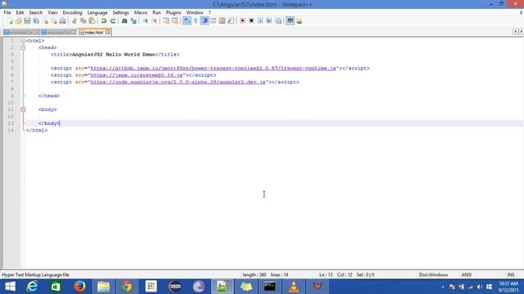Viewport: 524px width, 294px height.
Task: Cut selection with the scissors icon
Action: pos(75,21)
